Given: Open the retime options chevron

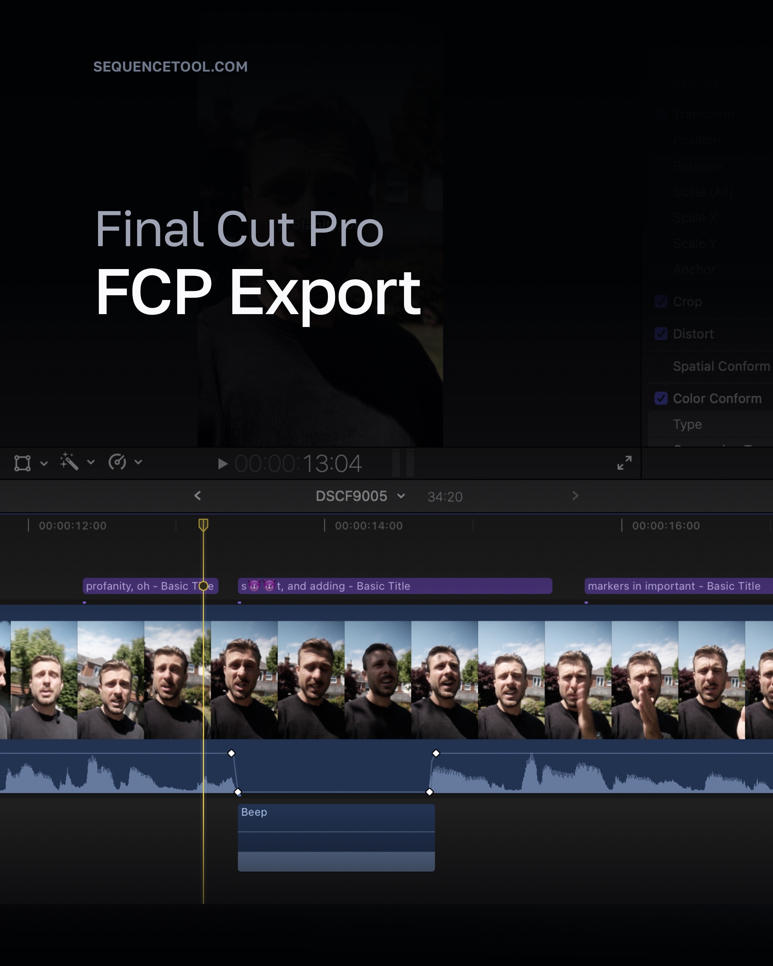Looking at the screenshot, I should (x=138, y=462).
